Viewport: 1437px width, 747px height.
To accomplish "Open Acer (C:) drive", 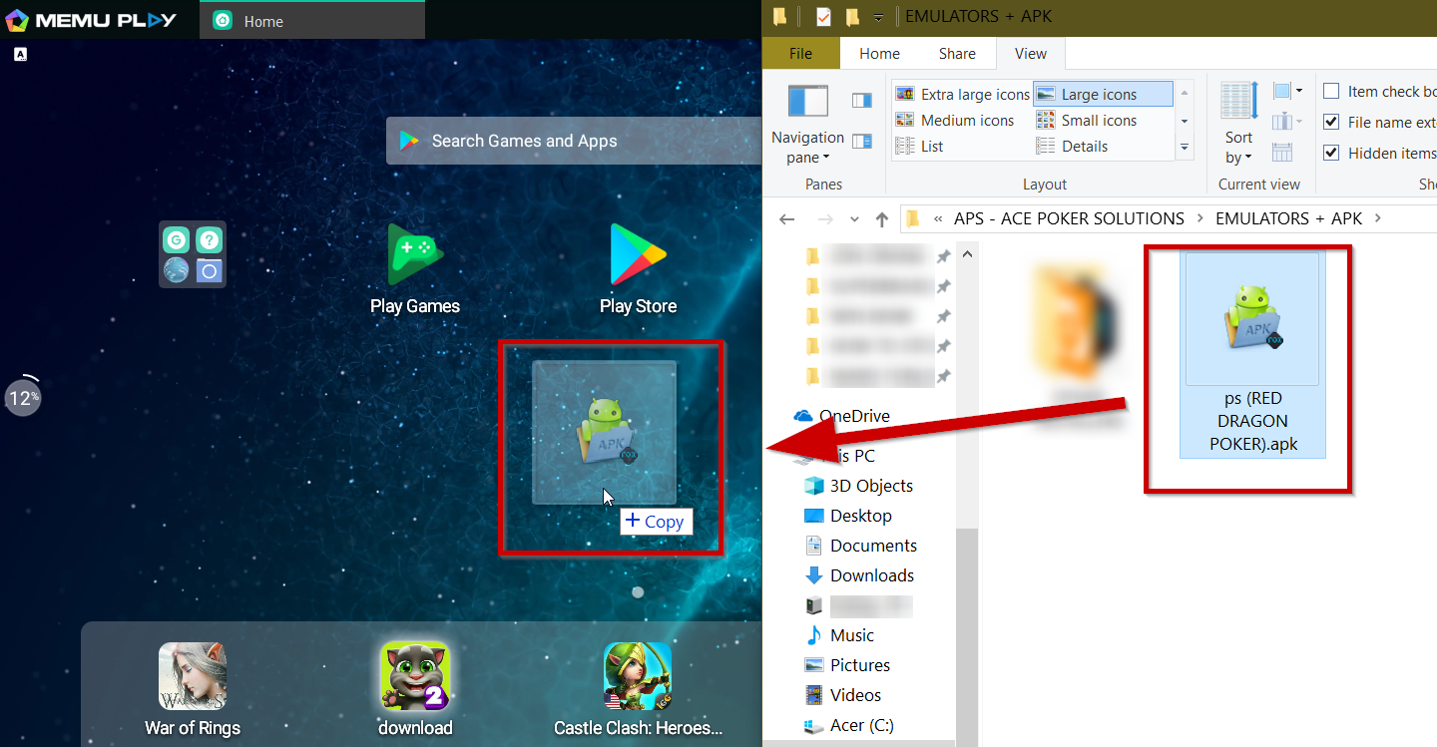I will tap(851, 725).
